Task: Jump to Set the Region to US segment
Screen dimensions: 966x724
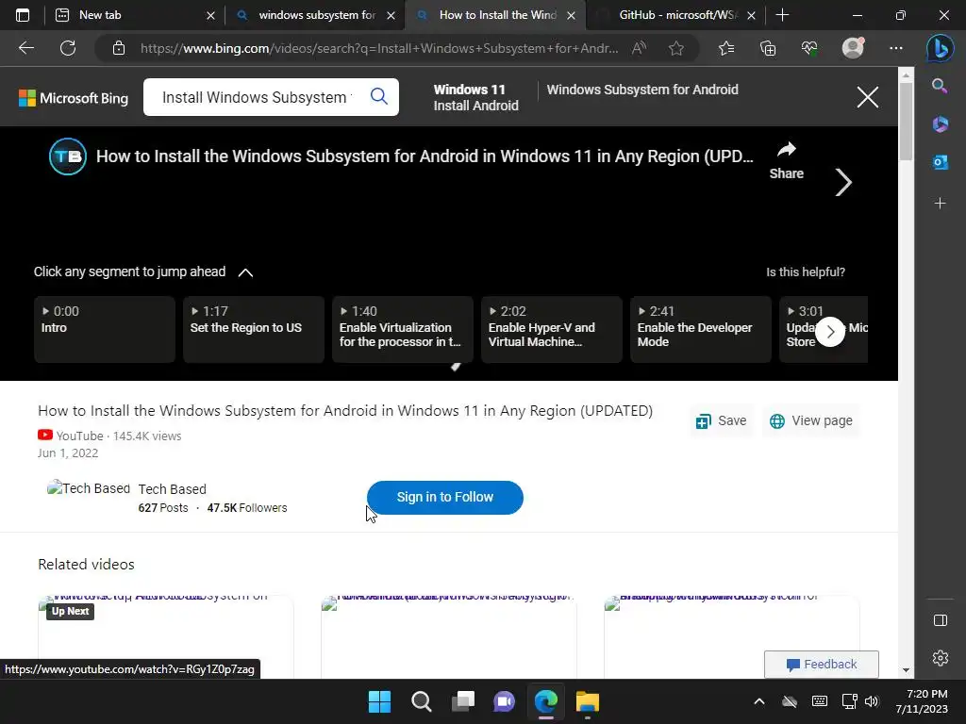Action: pos(254,329)
